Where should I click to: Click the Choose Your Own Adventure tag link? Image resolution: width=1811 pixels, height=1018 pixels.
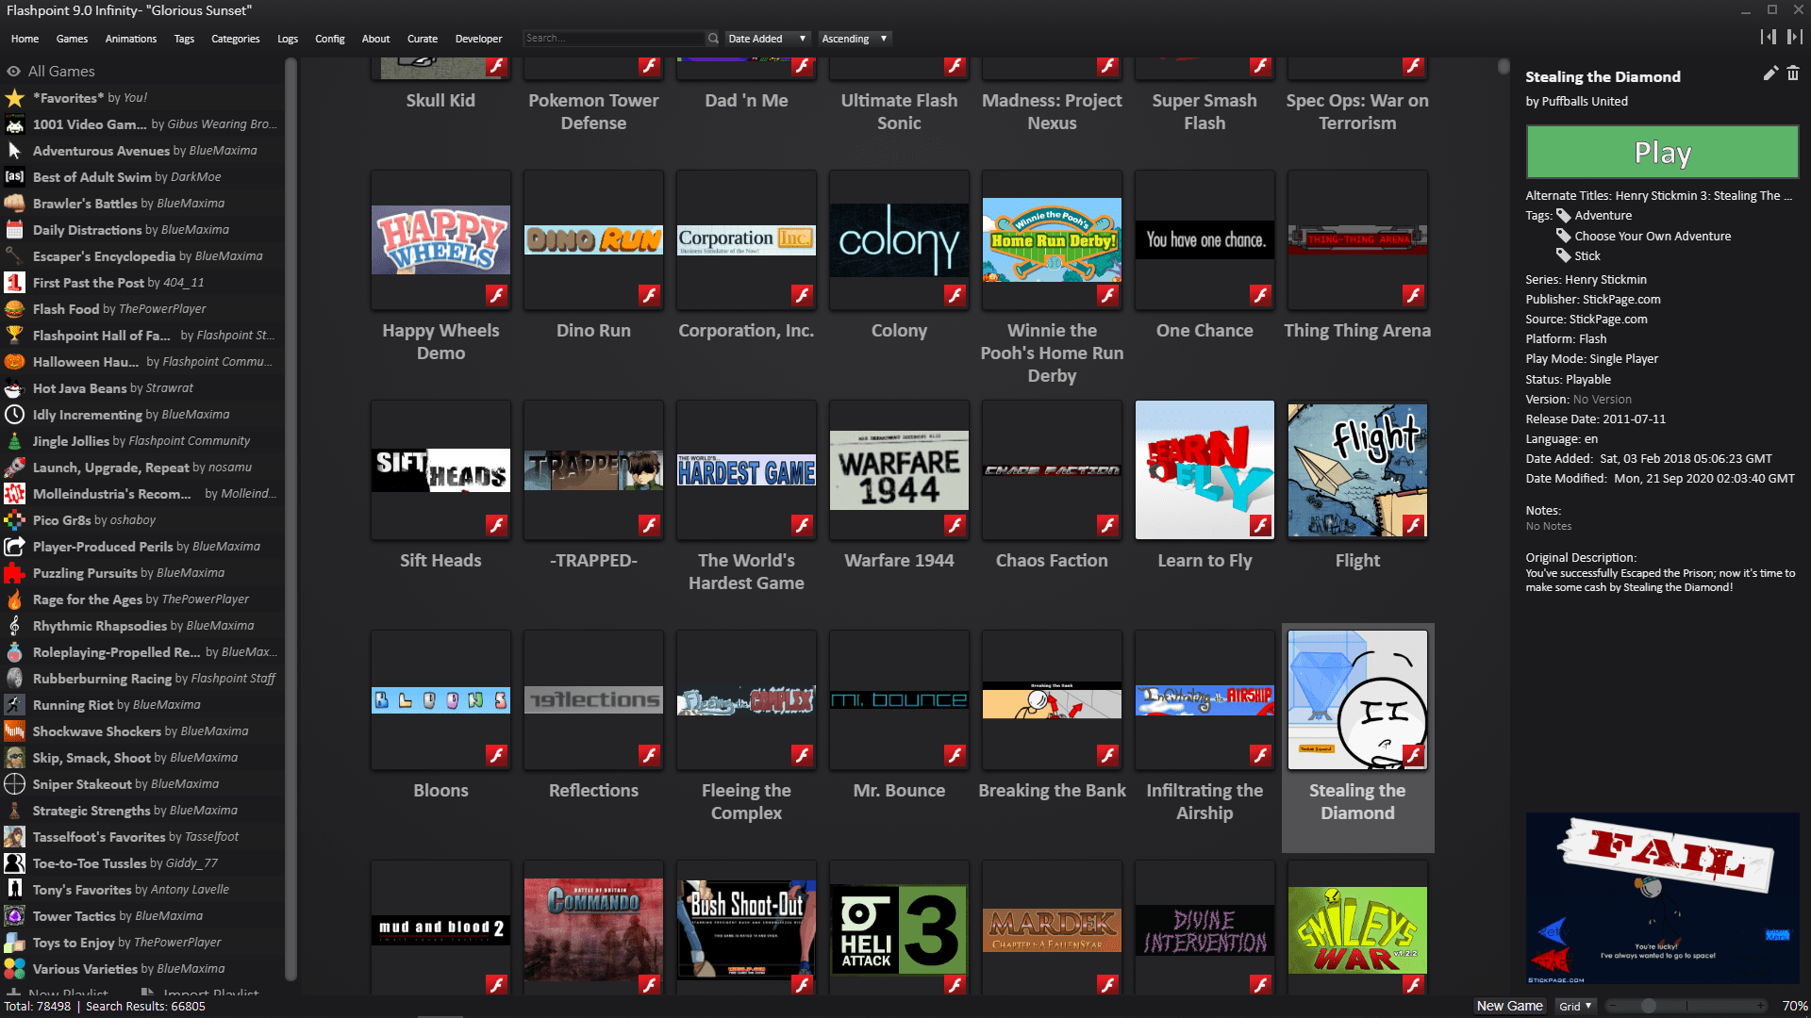1651,235
